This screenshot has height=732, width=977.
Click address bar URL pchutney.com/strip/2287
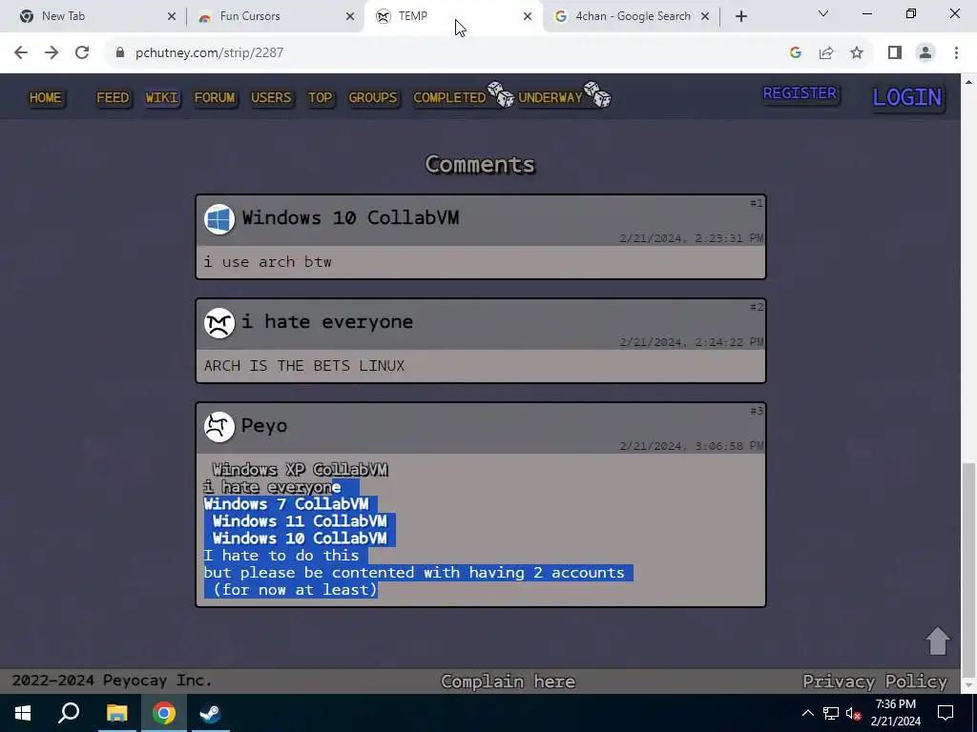tap(209, 53)
